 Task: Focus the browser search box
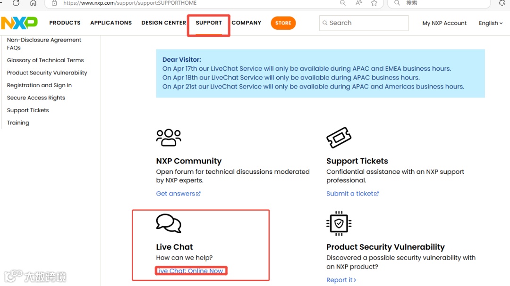(x=439, y=3)
